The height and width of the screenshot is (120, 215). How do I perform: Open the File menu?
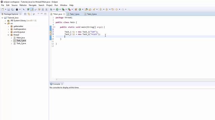point(2,5)
